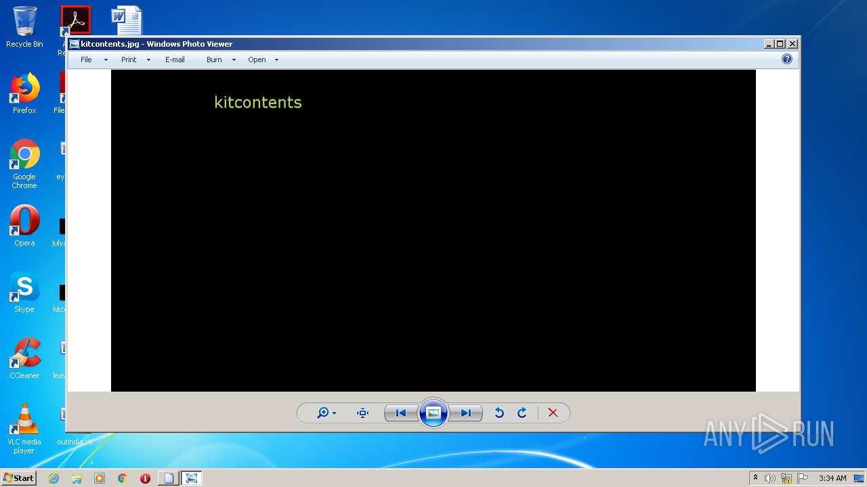Open the Print menu
The height and width of the screenshot is (487, 867).
tap(129, 60)
